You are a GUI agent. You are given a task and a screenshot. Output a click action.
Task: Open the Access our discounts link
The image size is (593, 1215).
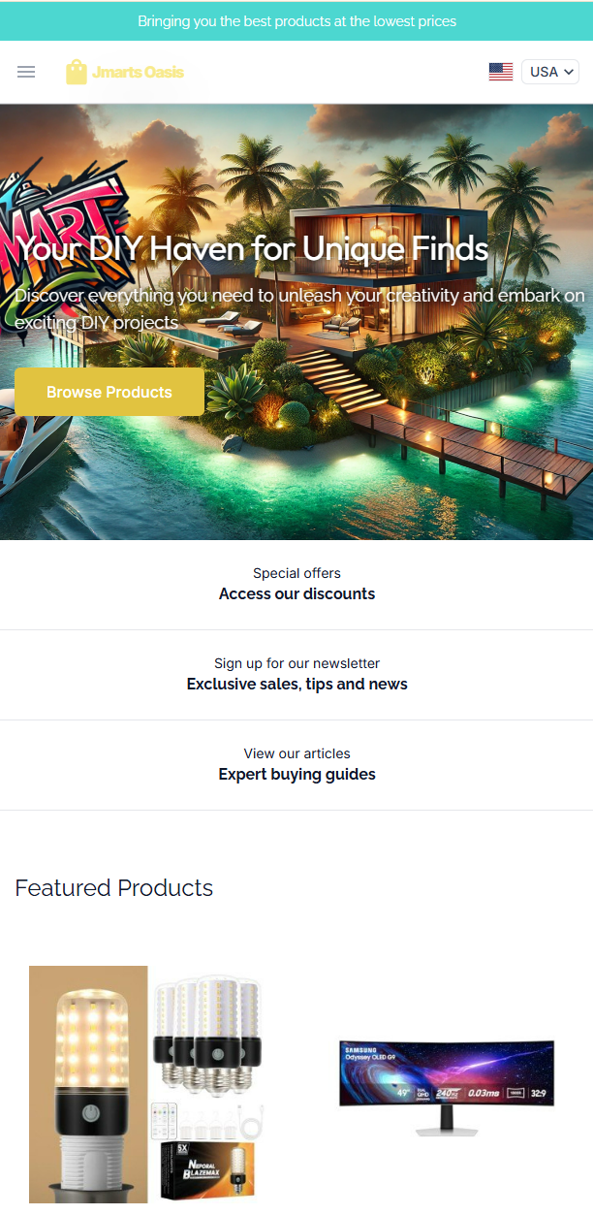point(296,594)
